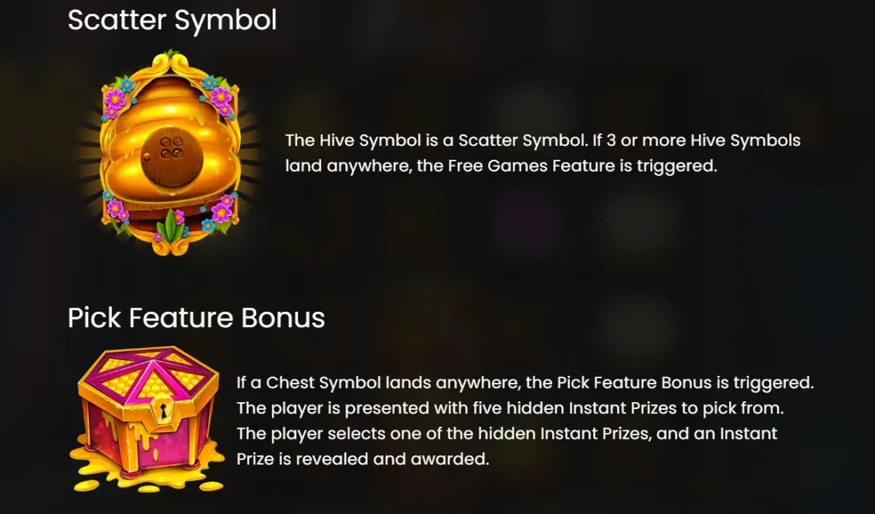Screen dimensions: 875x514
Task: Click the golden Hive scatter symbol
Action: (170, 154)
